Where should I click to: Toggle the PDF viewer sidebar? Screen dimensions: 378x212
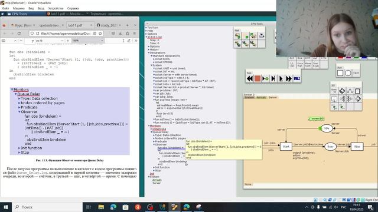(4, 41)
